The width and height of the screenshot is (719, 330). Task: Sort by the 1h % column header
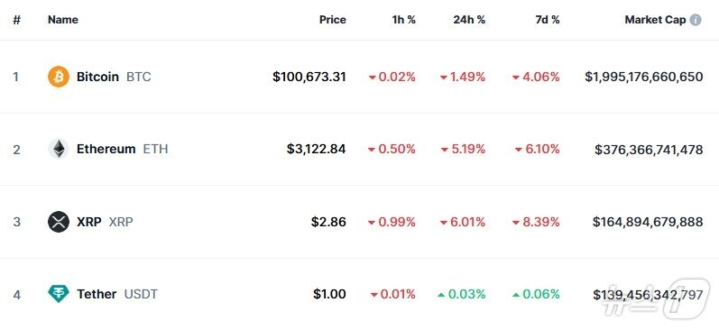point(403,20)
